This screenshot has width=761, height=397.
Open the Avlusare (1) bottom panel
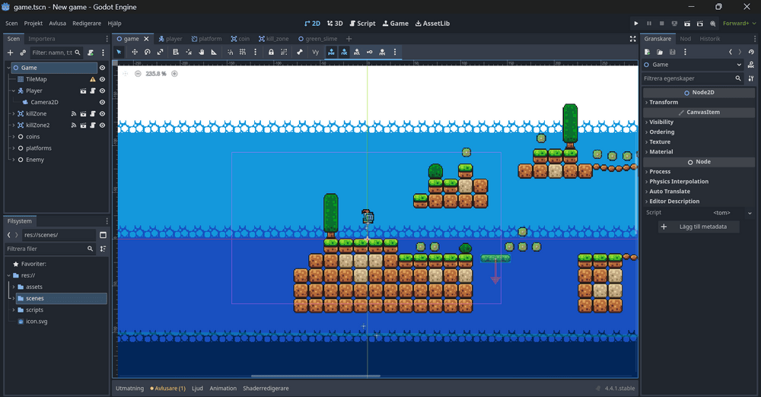coord(167,388)
